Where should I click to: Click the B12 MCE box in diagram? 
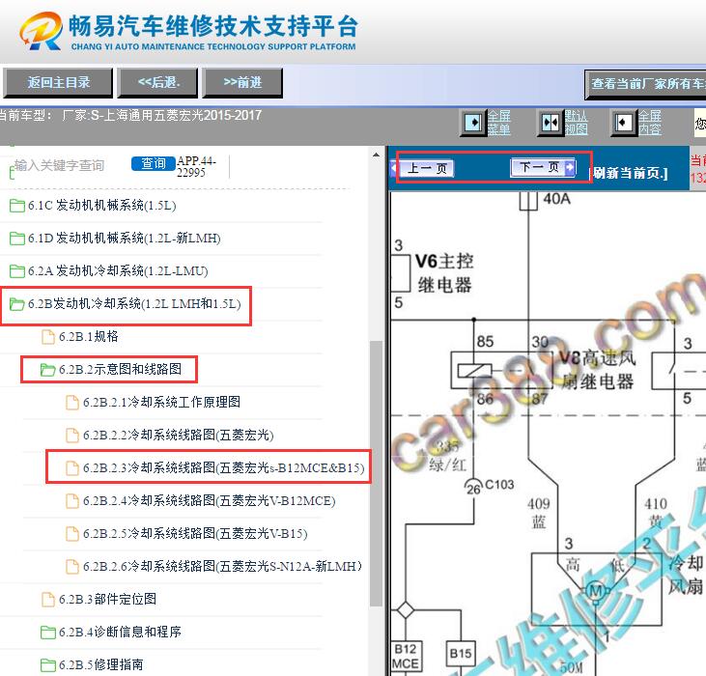[x=406, y=657]
